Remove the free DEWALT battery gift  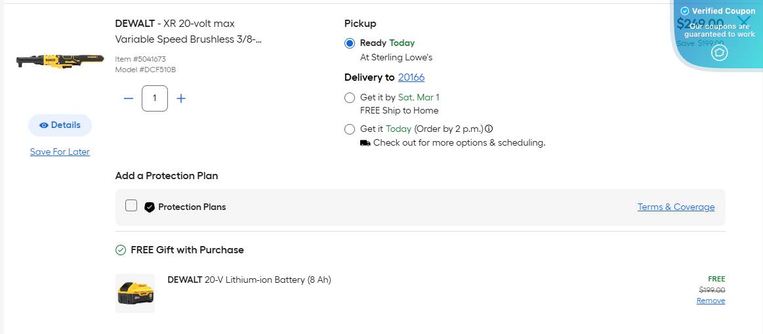[x=711, y=301]
